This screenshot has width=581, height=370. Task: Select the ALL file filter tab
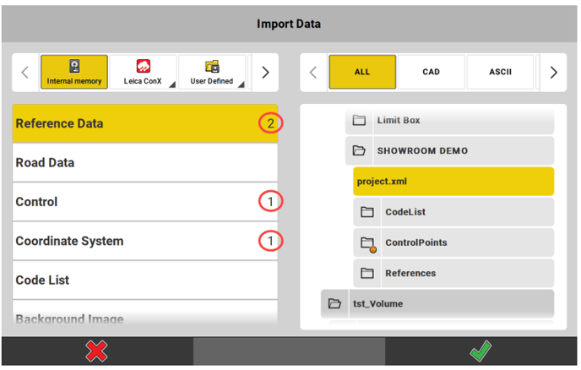click(362, 73)
